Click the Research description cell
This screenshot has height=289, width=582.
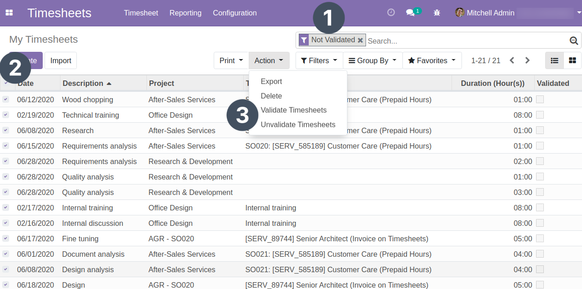pos(78,130)
